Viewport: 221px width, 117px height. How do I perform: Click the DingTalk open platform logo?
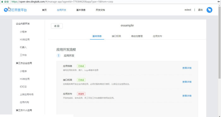click(15, 10)
